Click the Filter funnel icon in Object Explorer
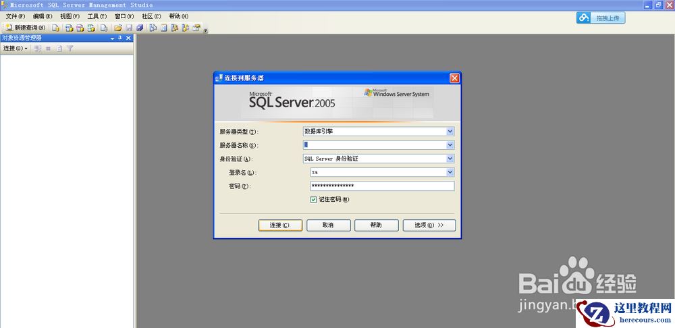 70,49
